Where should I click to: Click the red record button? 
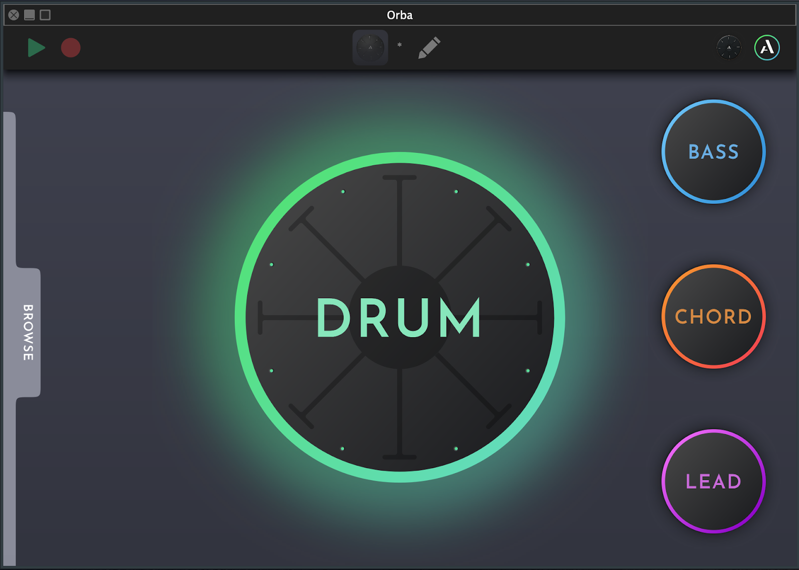tap(71, 48)
